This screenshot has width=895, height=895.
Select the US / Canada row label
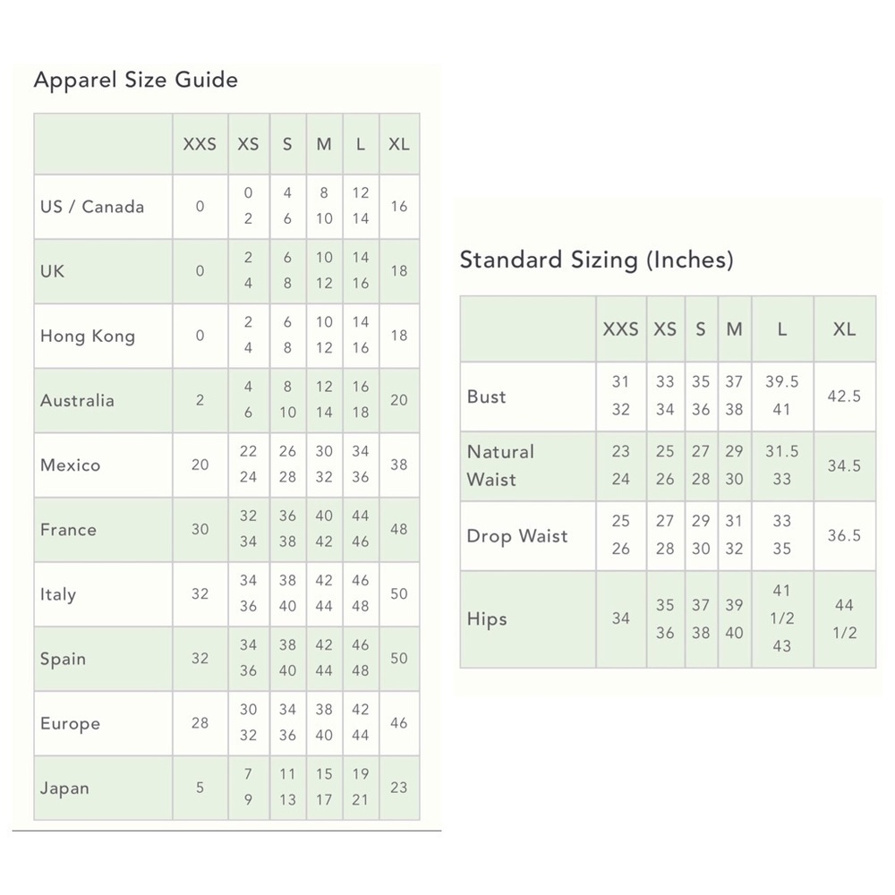pos(92,207)
